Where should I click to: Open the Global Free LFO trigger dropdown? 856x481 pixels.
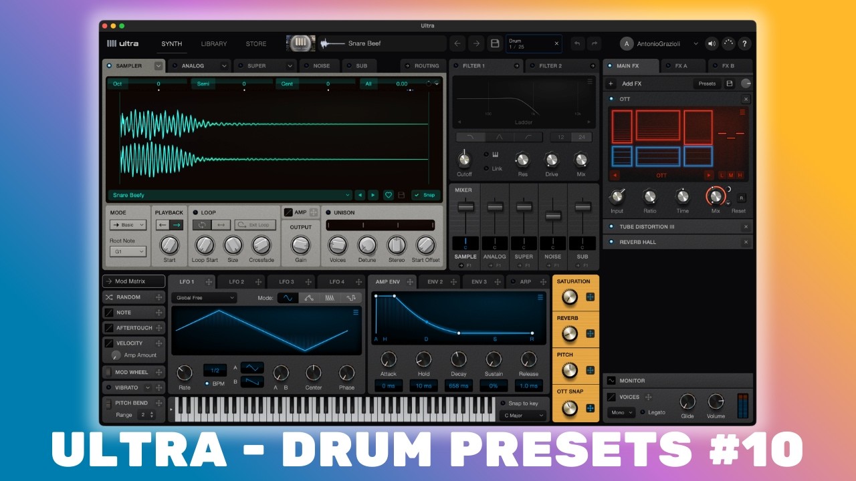point(204,298)
